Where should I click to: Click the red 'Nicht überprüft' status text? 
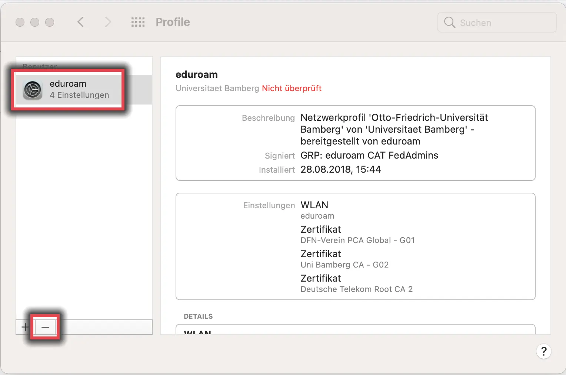pos(292,88)
